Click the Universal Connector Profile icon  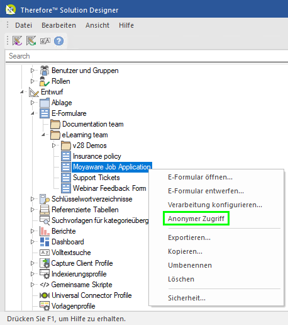(x=45, y=295)
